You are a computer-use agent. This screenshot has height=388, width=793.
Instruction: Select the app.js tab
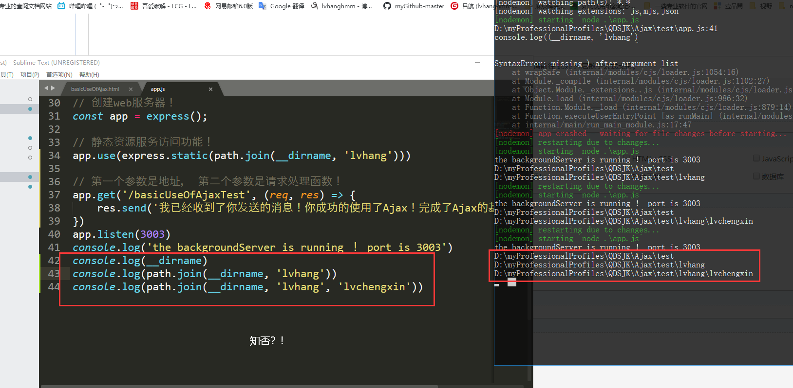coord(158,89)
